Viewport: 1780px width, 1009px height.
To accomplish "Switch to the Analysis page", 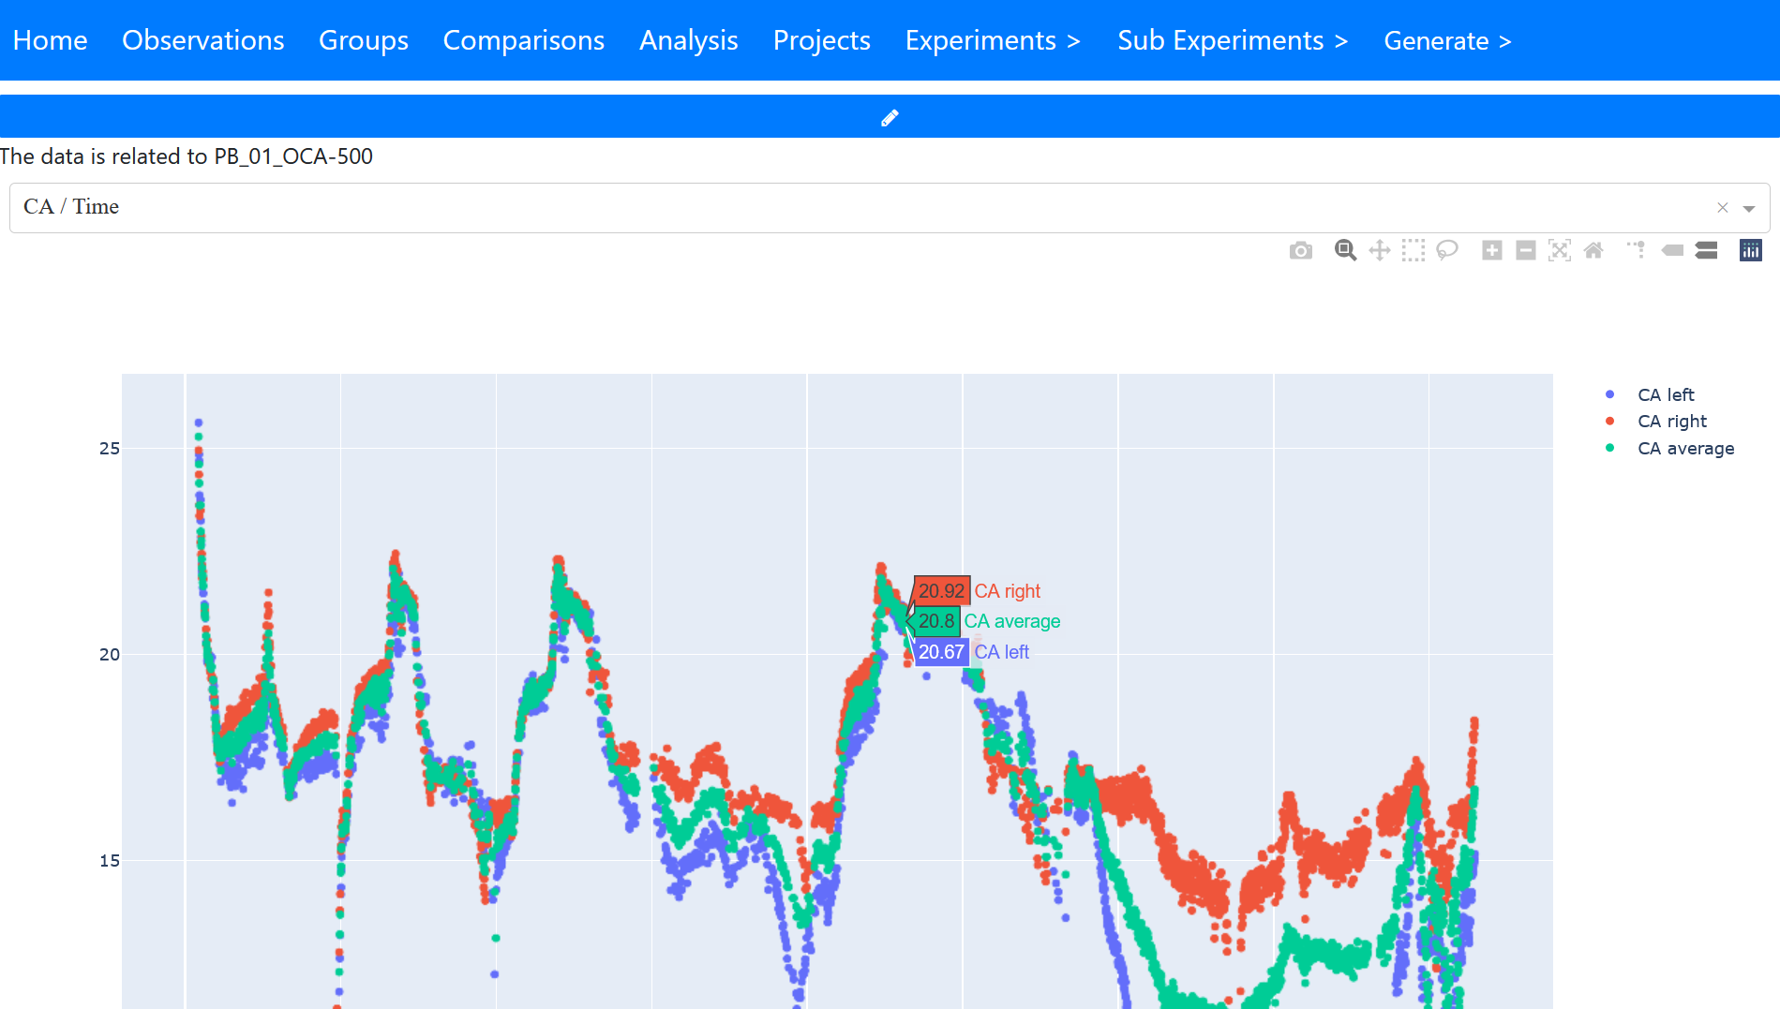I will pyautogui.click(x=689, y=40).
